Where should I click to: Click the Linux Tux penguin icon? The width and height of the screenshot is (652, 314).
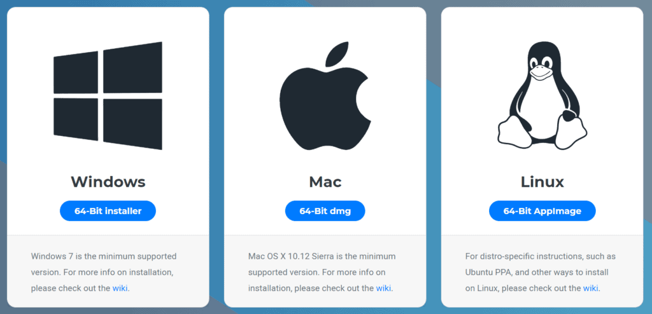click(x=542, y=95)
